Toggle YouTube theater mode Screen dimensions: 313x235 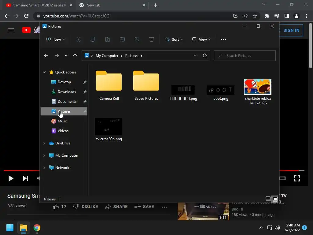coord(282,178)
